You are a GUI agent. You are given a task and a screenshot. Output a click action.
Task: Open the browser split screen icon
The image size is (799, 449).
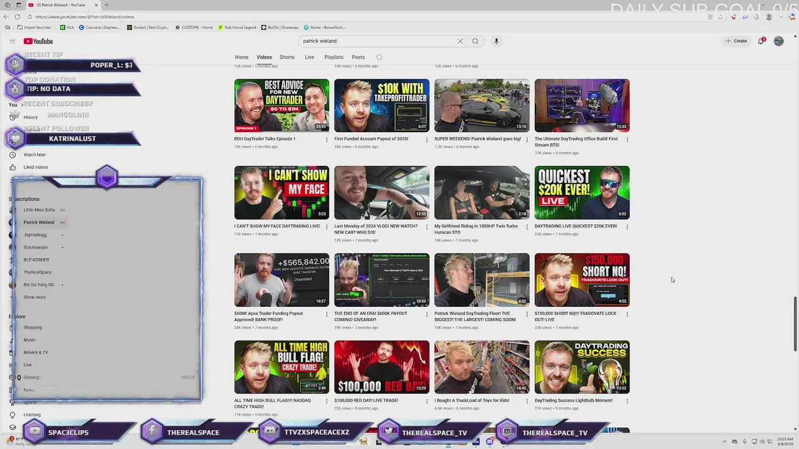pos(710,17)
